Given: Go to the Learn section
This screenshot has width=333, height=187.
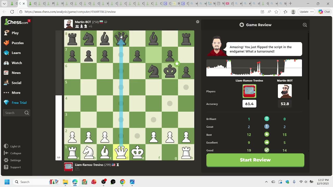Looking at the screenshot, I should [x=12, y=53].
